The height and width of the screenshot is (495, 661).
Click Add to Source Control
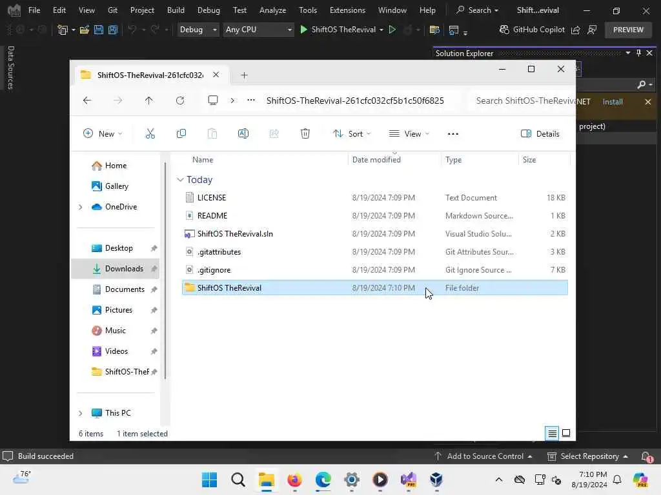(483, 456)
